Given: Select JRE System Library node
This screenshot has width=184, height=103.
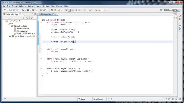Looking at the screenshot, I should click(22, 36).
